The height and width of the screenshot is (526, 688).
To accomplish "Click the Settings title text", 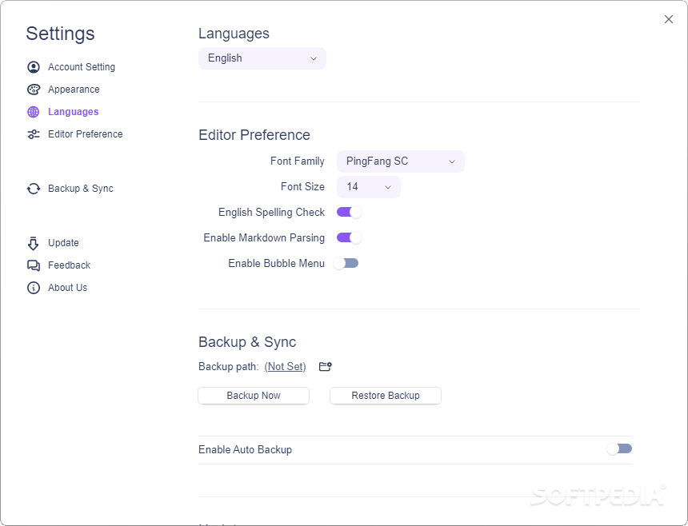I will click(60, 34).
